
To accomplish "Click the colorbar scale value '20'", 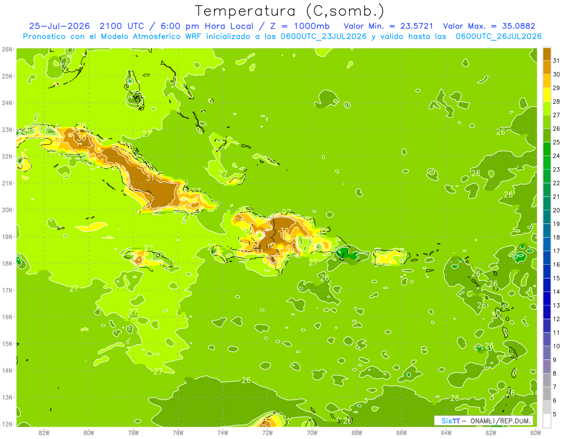I will (x=557, y=210).
